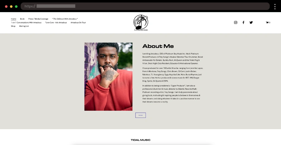View the shopping cart

(268, 22)
